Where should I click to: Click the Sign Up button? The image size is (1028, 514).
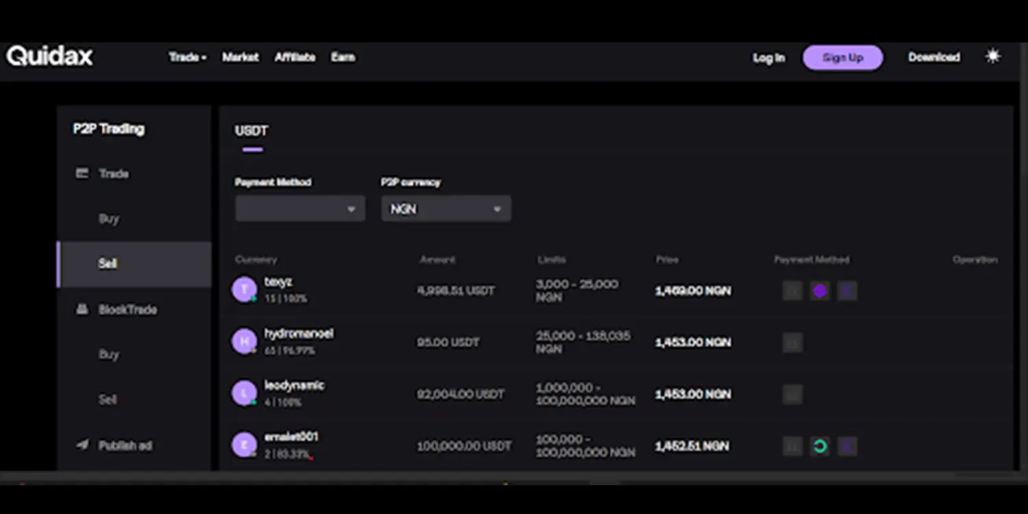(842, 58)
